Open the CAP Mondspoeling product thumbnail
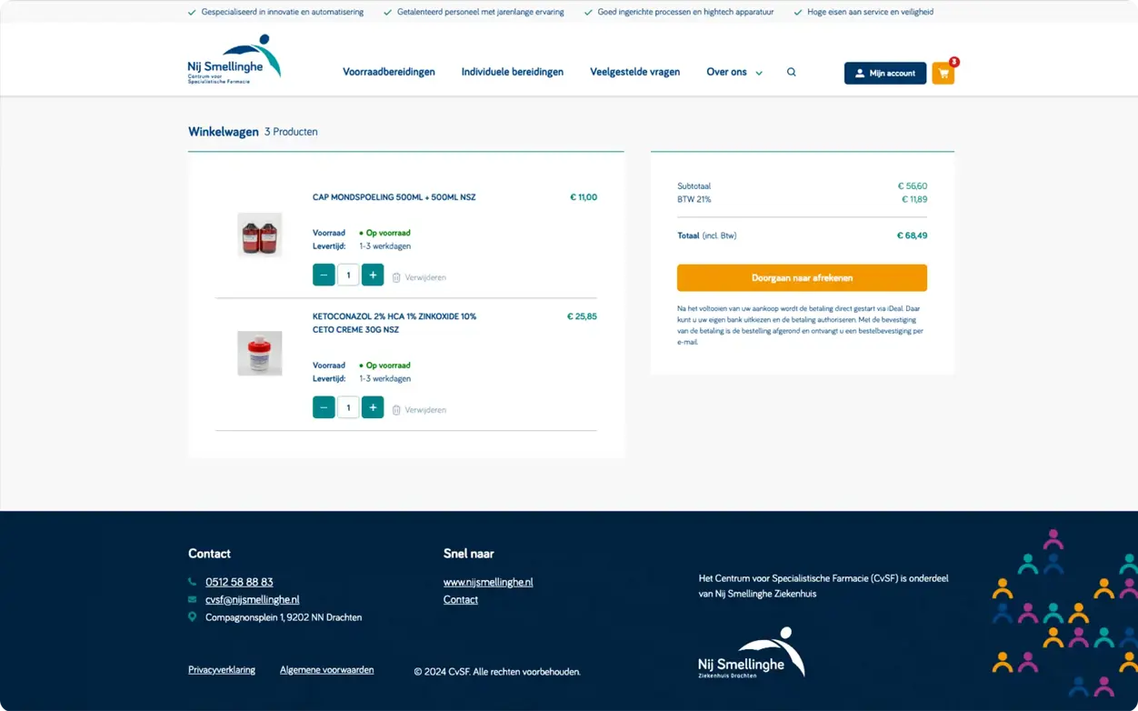 (x=260, y=235)
